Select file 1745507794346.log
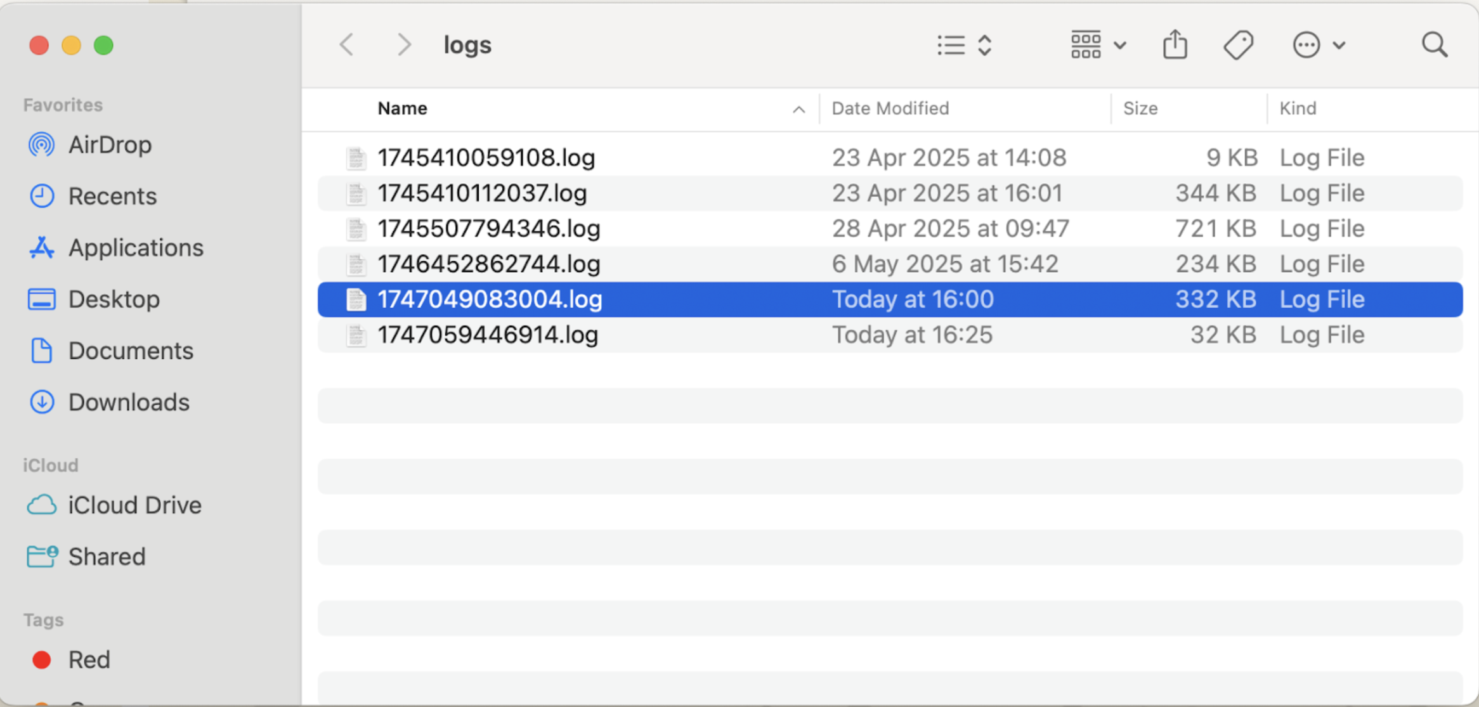Screen dimensions: 1479x707 (890, 228)
